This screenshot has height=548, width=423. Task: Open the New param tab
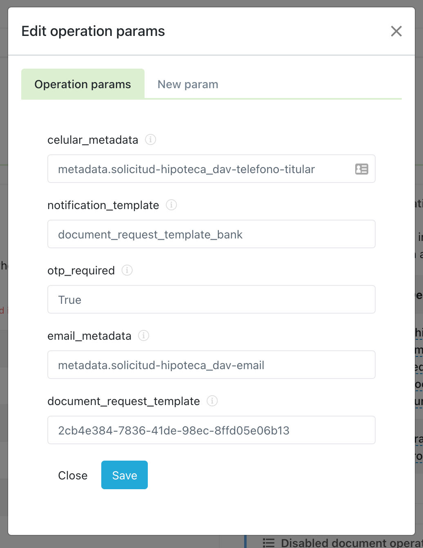(188, 84)
